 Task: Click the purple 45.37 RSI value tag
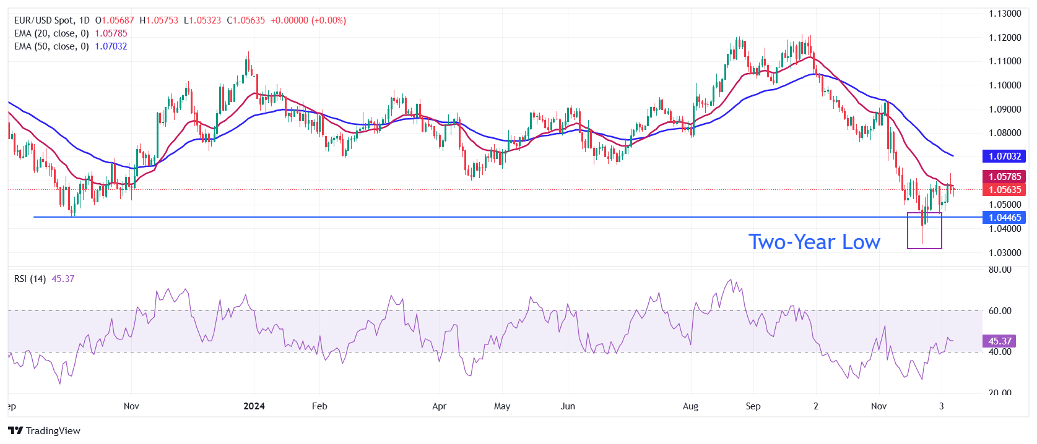[x=999, y=341]
